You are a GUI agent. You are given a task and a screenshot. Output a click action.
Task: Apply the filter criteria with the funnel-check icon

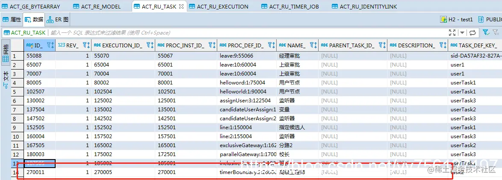[x=486, y=32]
